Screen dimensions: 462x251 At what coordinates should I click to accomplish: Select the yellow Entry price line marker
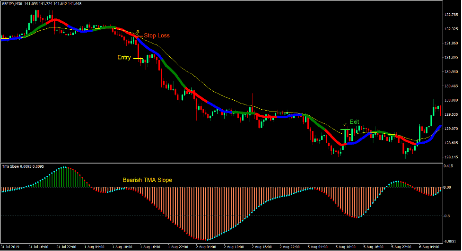[138, 59]
